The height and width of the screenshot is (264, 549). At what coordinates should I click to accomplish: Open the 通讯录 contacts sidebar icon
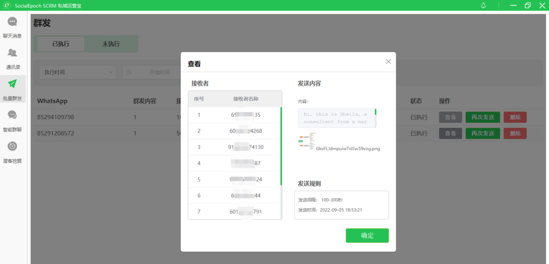pos(12,53)
